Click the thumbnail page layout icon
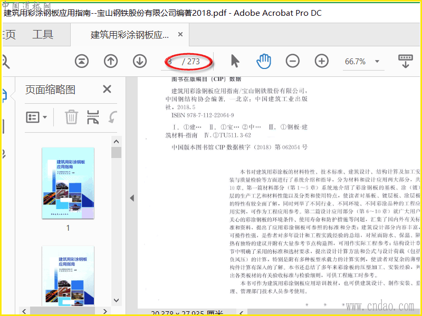This screenshot has height=316, width=422. pyautogui.click(x=93, y=117)
